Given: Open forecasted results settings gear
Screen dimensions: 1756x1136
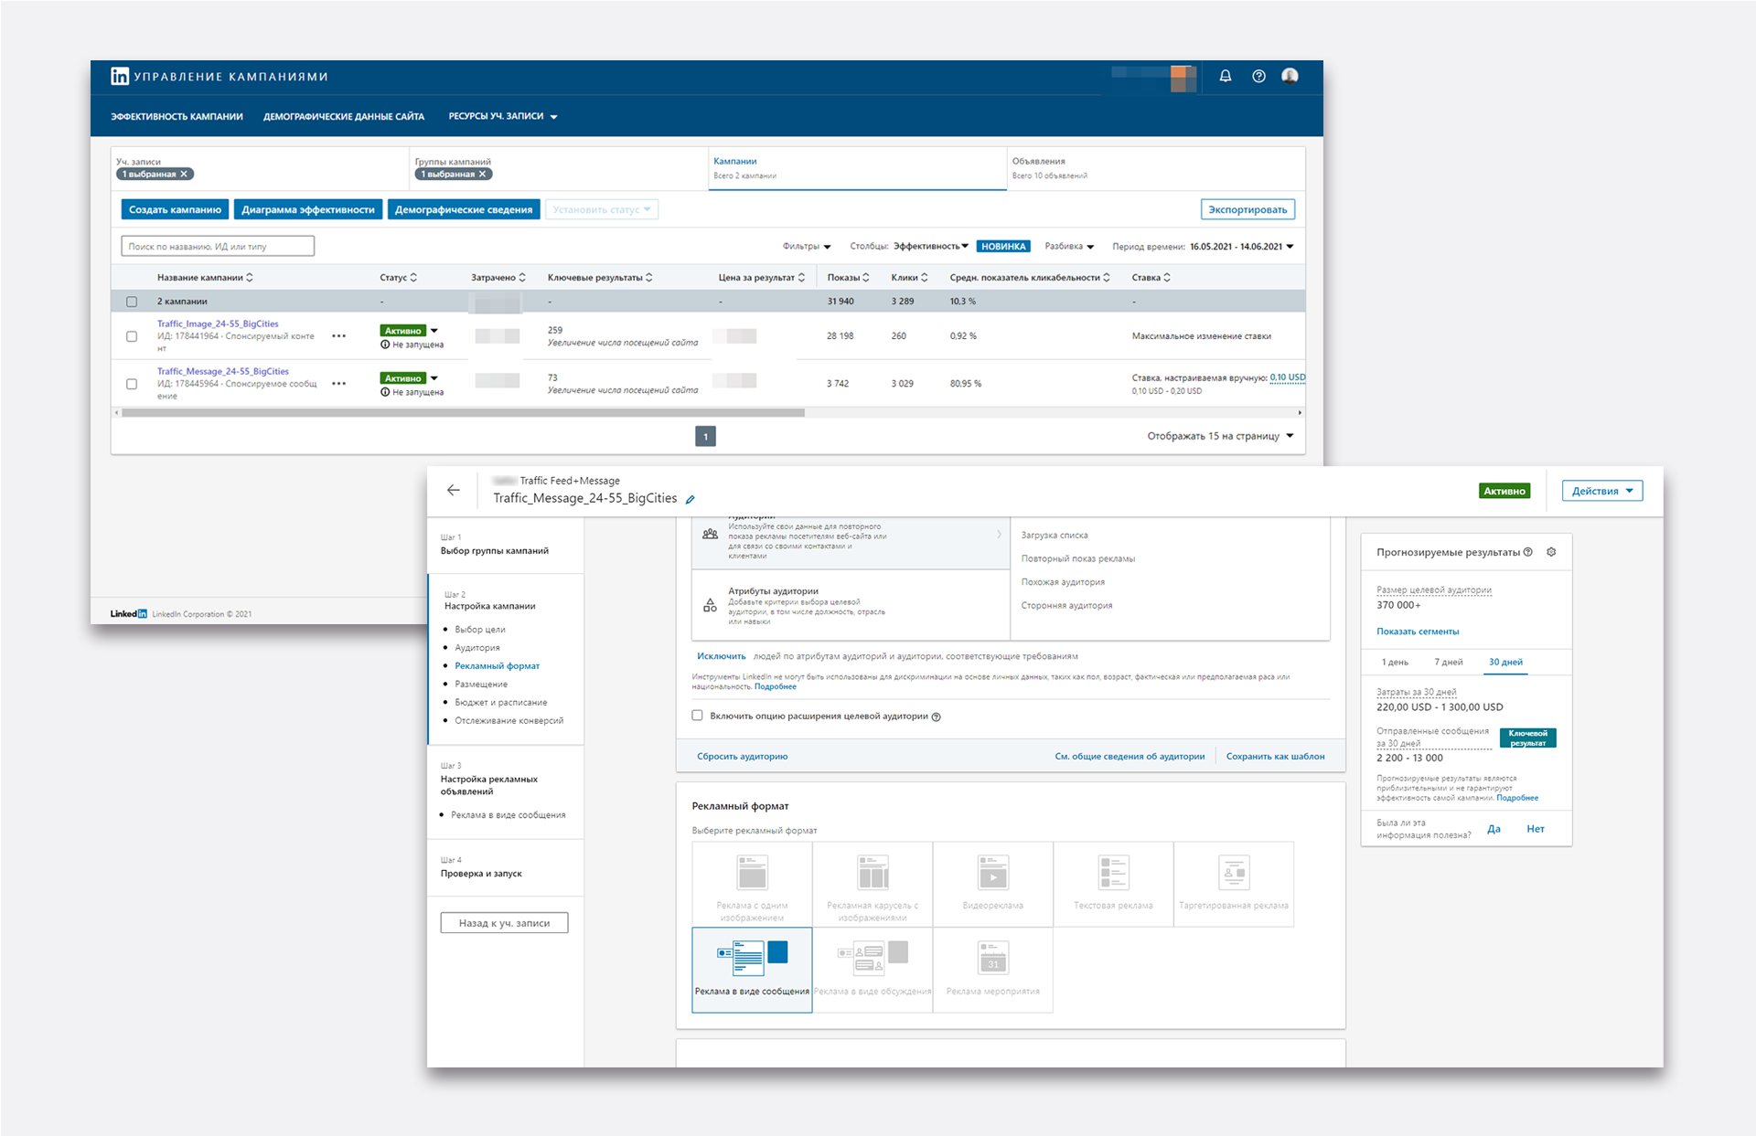Looking at the screenshot, I should [x=1551, y=552].
